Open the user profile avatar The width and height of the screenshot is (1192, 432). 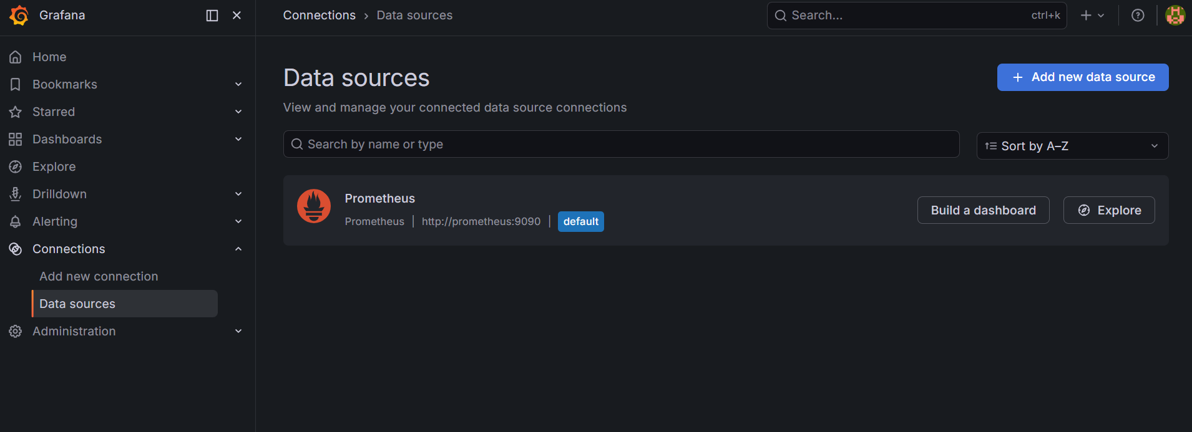click(x=1175, y=16)
